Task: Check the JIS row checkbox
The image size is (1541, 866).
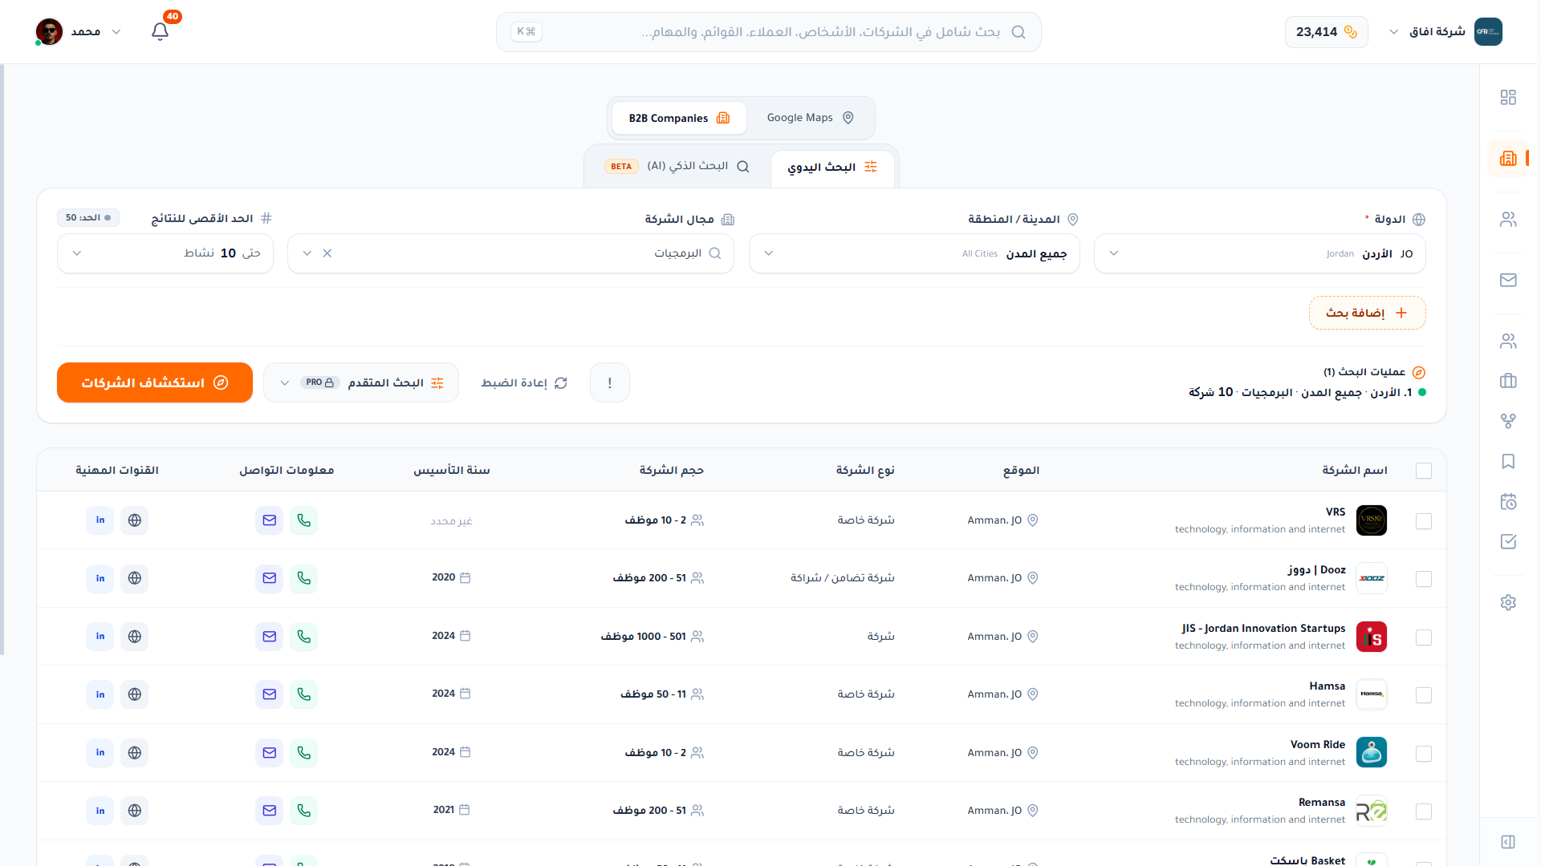Action: point(1424,637)
